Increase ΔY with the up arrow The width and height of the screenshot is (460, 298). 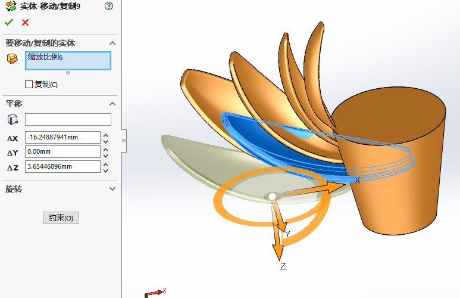[x=106, y=149]
